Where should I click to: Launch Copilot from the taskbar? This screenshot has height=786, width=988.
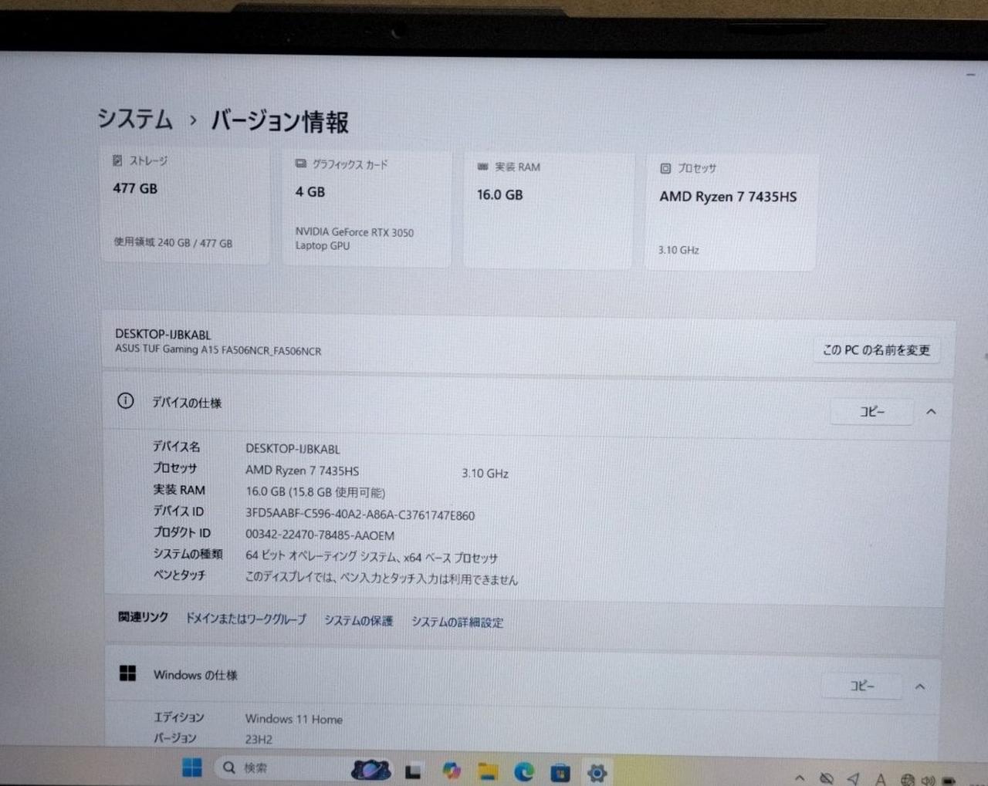[452, 771]
